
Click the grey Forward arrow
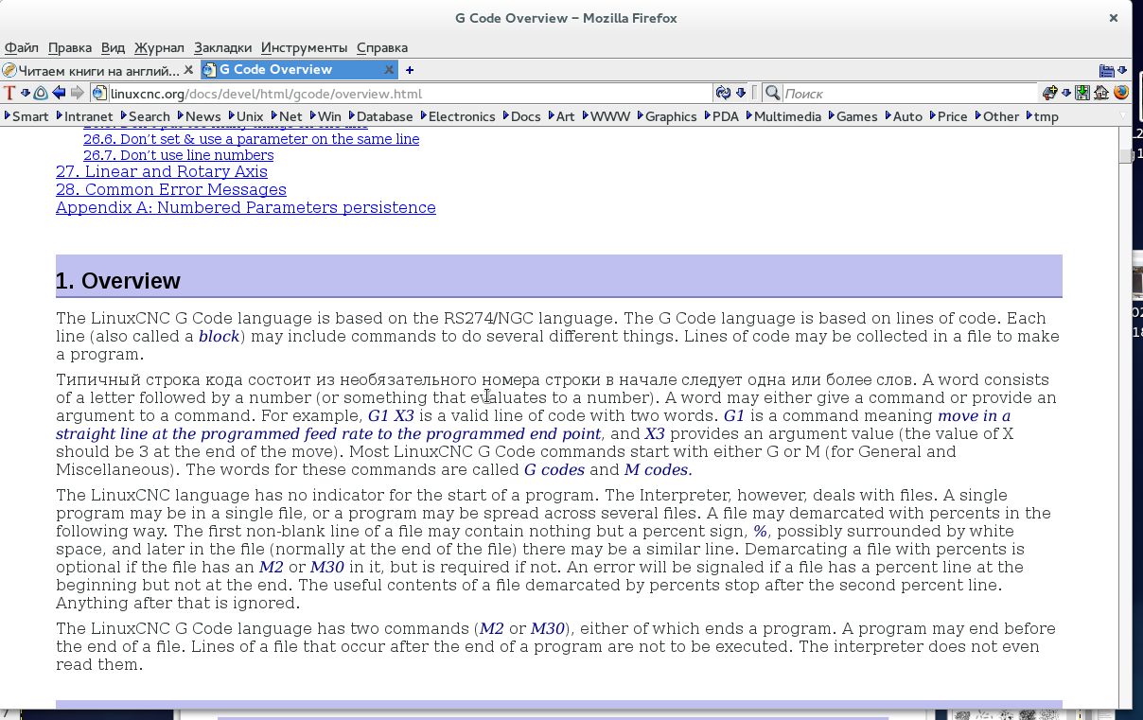78,93
